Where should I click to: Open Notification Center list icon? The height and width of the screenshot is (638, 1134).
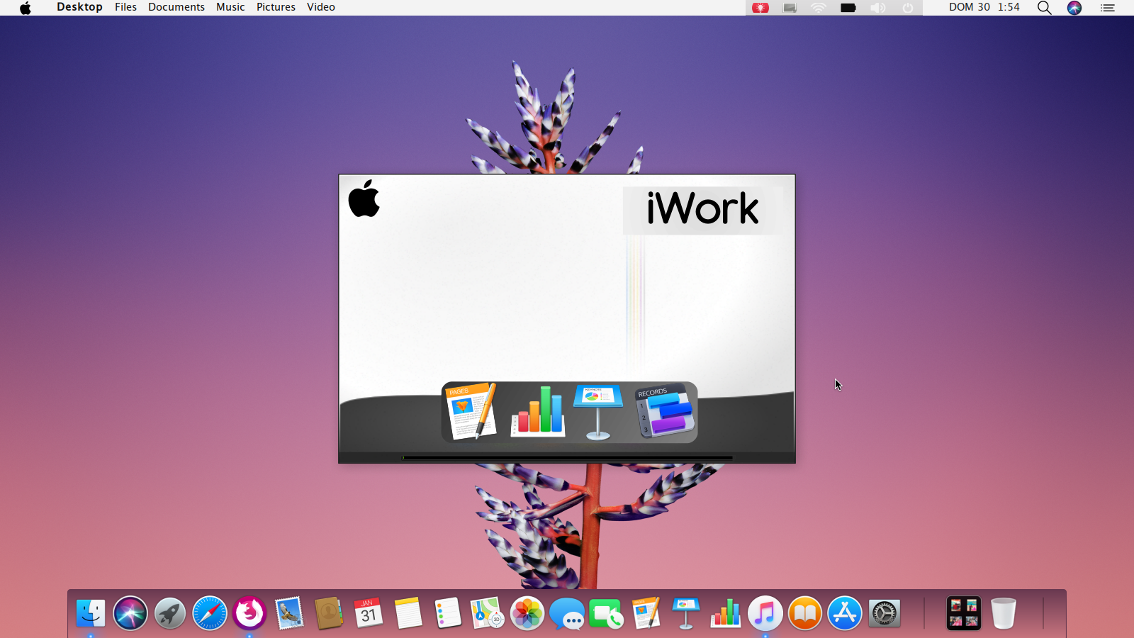(1108, 8)
